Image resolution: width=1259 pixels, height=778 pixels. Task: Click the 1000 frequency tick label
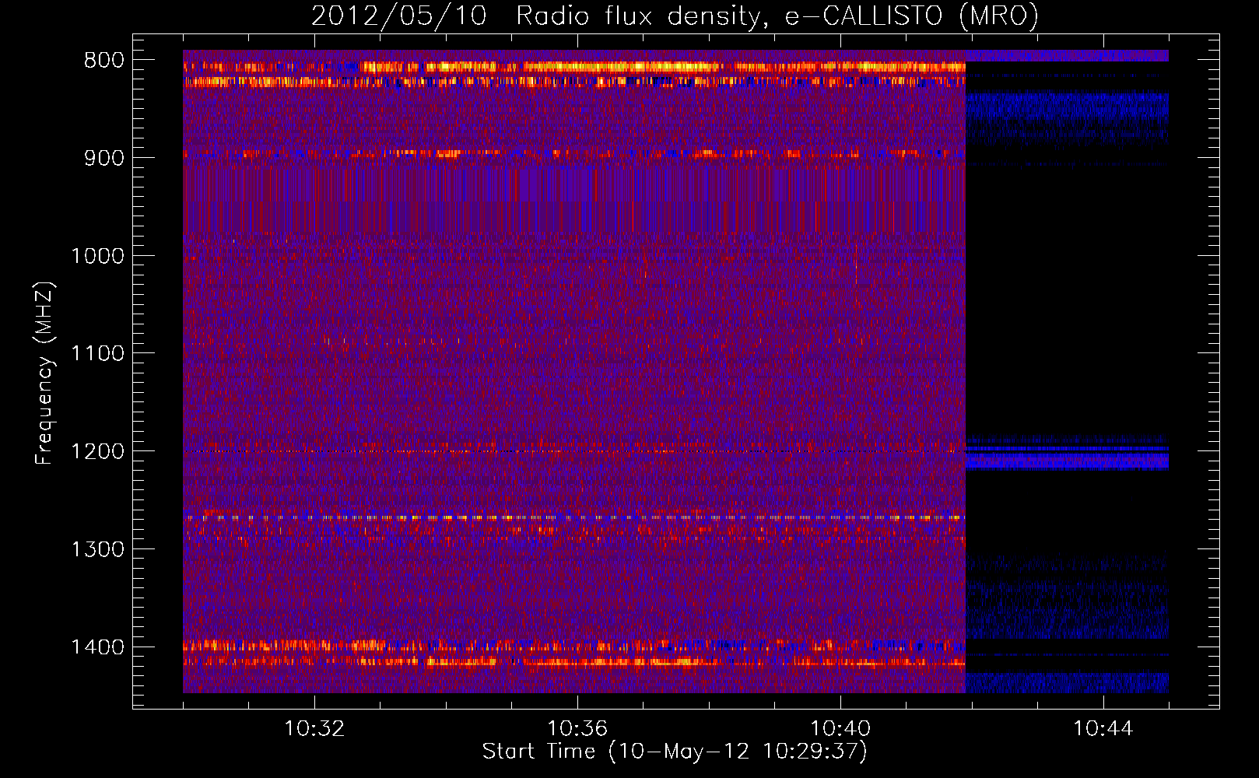point(98,256)
